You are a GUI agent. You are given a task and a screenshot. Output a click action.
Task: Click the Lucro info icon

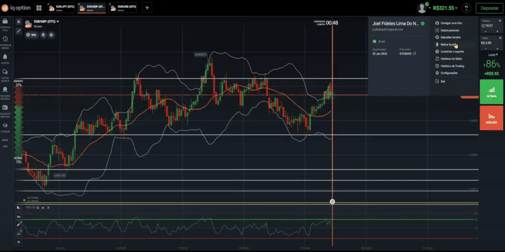click(497, 55)
